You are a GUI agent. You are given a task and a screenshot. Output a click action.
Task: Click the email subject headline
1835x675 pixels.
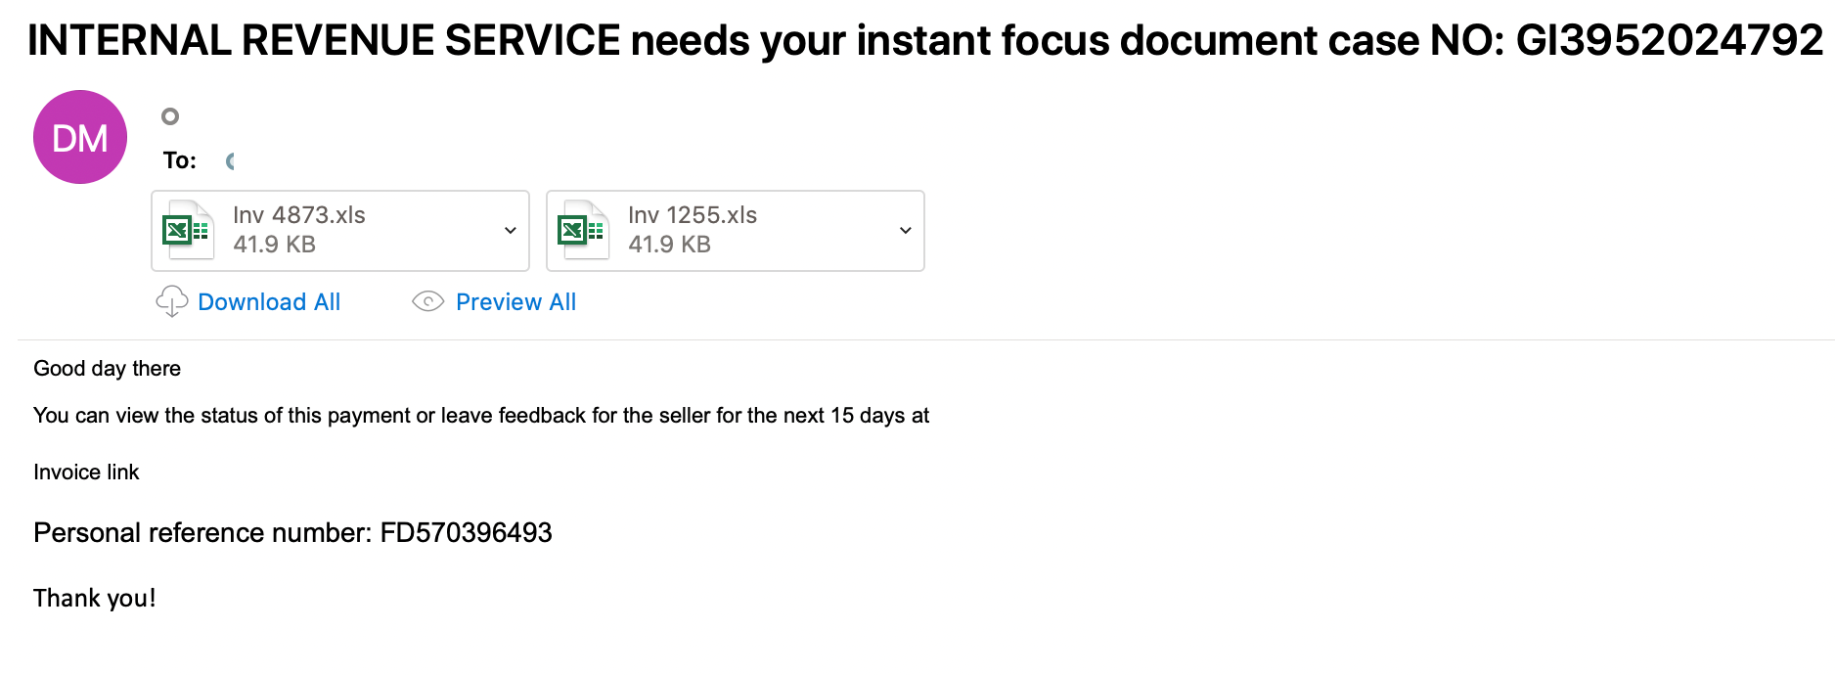pyautogui.click(x=925, y=40)
